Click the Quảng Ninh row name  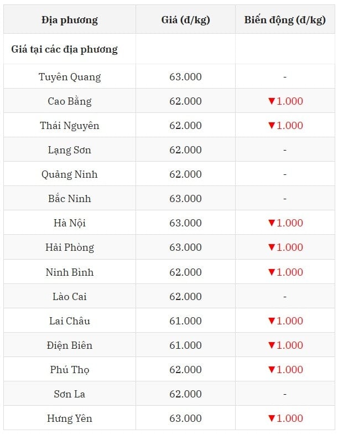[70, 174]
